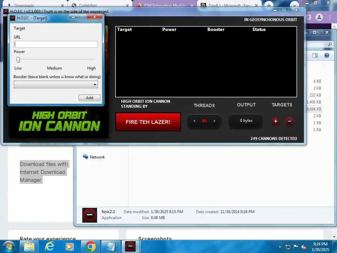The width and height of the screenshot is (337, 253).
Task: Click the Download files with Internet Download Manager text
Action: pyautogui.click(x=44, y=172)
